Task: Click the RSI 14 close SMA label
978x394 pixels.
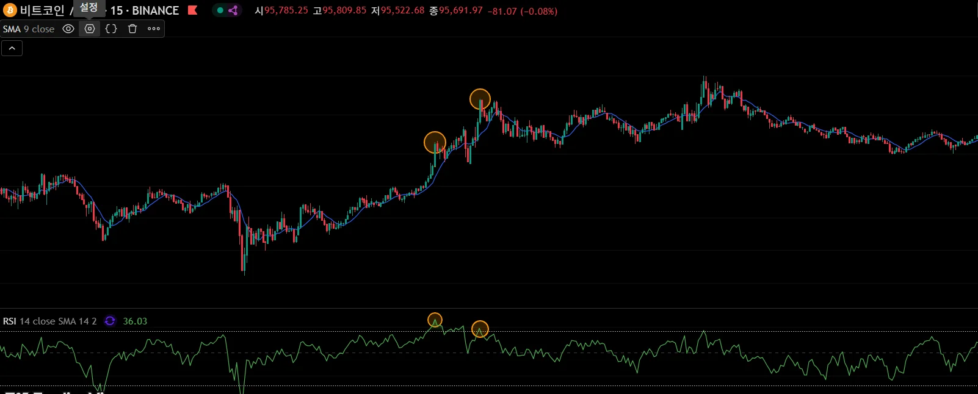Action: [x=49, y=321]
